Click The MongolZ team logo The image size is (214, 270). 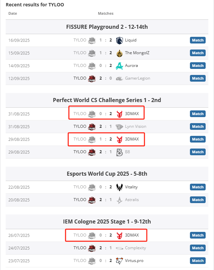[119, 53]
